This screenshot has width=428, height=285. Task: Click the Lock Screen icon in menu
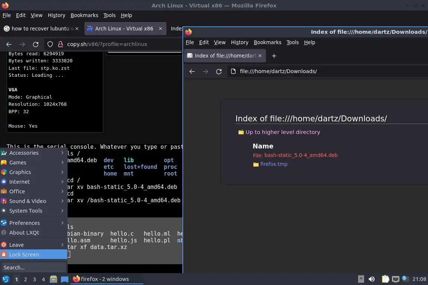tap(4, 255)
